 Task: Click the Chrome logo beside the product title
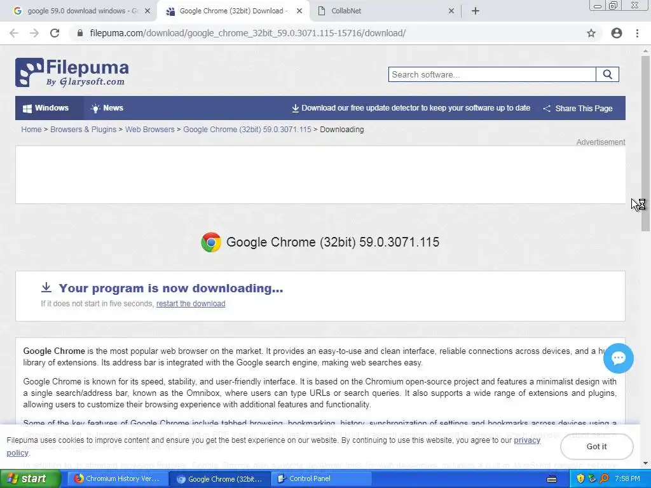pyautogui.click(x=211, y=242)
